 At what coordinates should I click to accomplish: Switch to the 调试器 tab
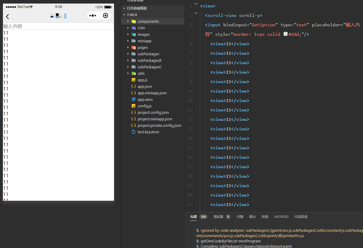tap(218, 217)
